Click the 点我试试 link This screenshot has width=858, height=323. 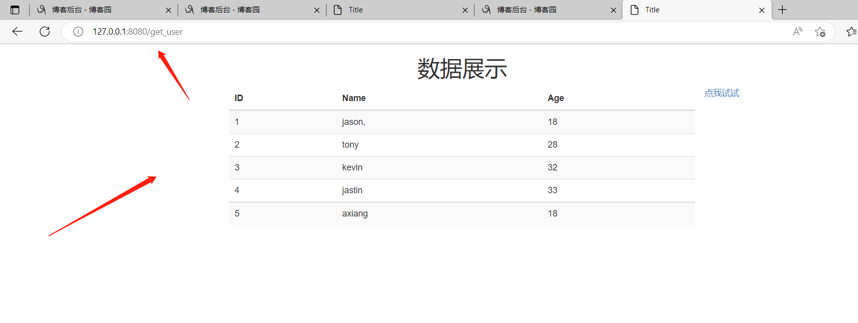721,93
